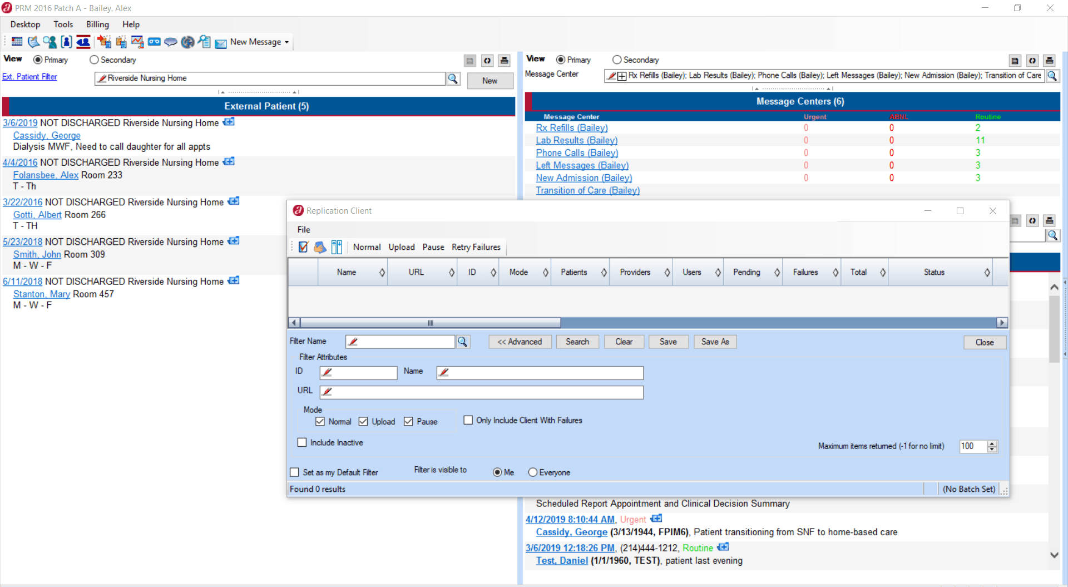Open the File menu in Replication Client
The image size is (1068, 587).
[x=304, y=229]
